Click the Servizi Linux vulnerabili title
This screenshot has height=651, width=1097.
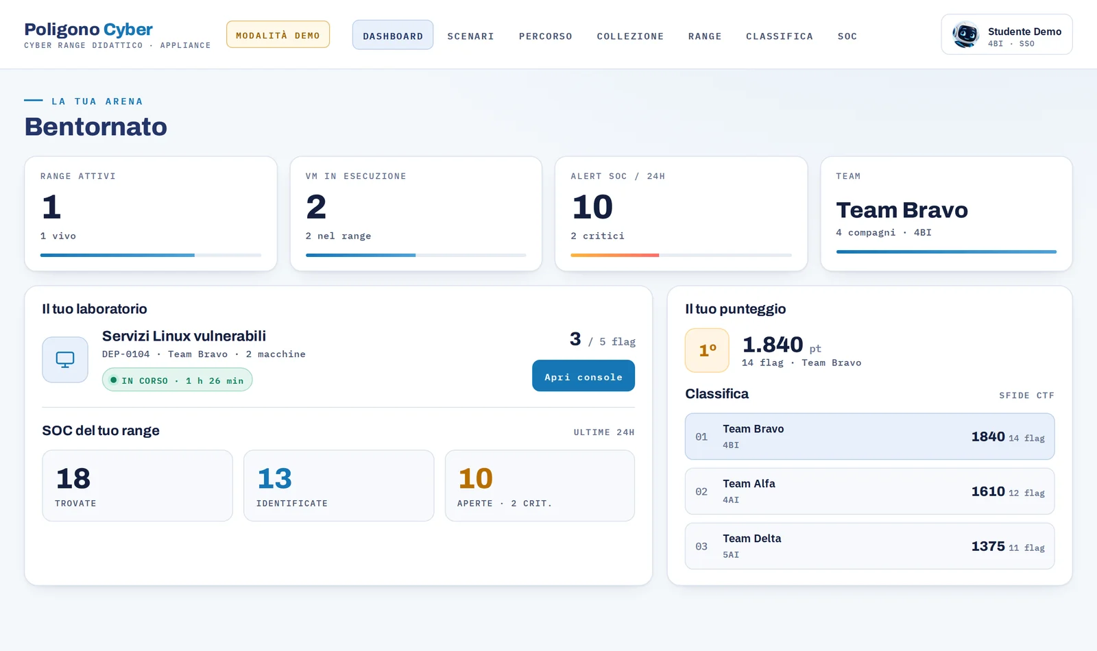[184, 336]
